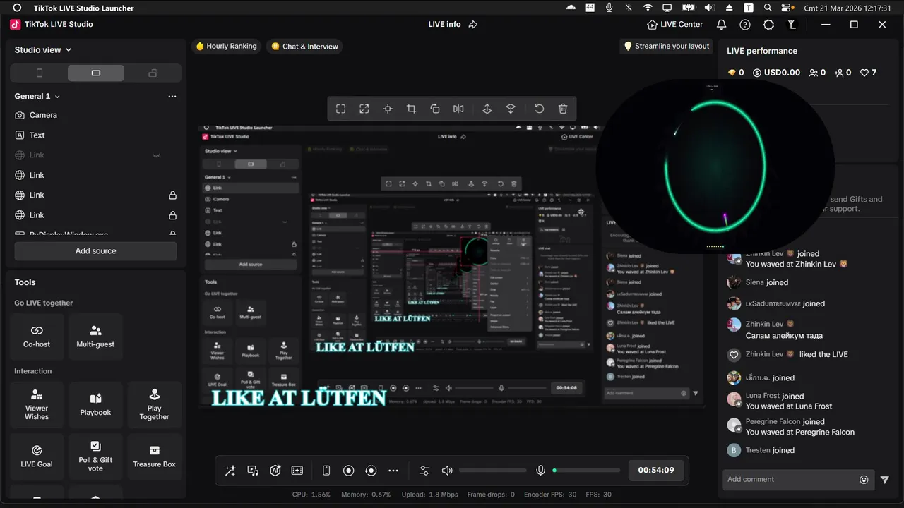Click the stretch to full canvas icon
This screenshot has height=508, width=904.
point(364,109)
